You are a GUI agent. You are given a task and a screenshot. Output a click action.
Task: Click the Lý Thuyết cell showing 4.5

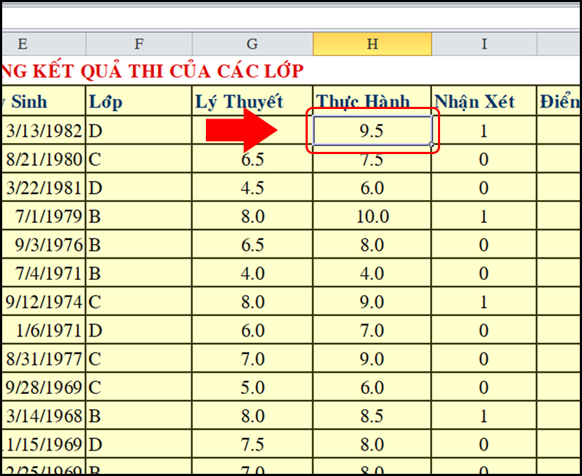tap(252, 188)
